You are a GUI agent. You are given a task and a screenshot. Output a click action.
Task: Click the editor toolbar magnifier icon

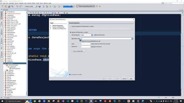point(31,13)
